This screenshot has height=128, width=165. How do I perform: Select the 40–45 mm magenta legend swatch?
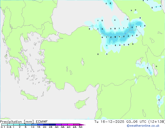tap(71, 125)
